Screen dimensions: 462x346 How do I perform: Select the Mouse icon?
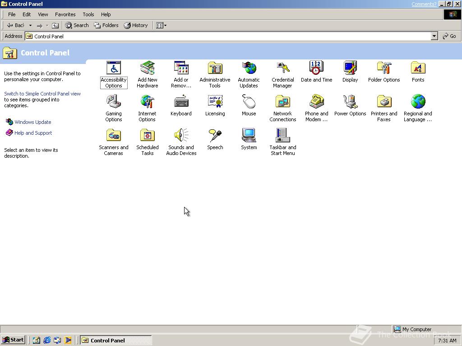point(249,101)
